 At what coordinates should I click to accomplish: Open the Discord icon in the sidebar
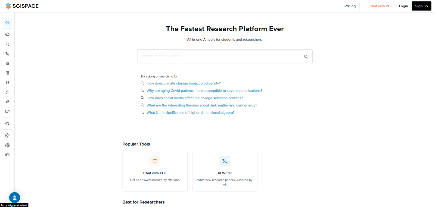[7, 155]
